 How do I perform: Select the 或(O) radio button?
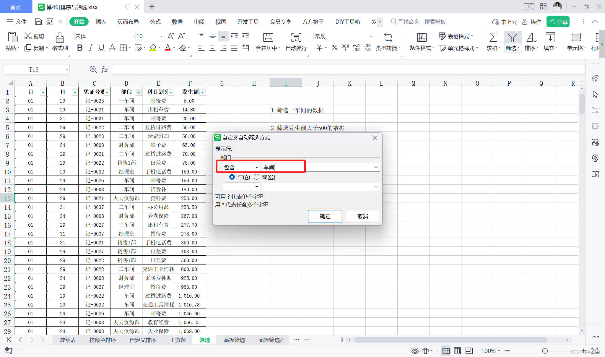pos(256,177)
